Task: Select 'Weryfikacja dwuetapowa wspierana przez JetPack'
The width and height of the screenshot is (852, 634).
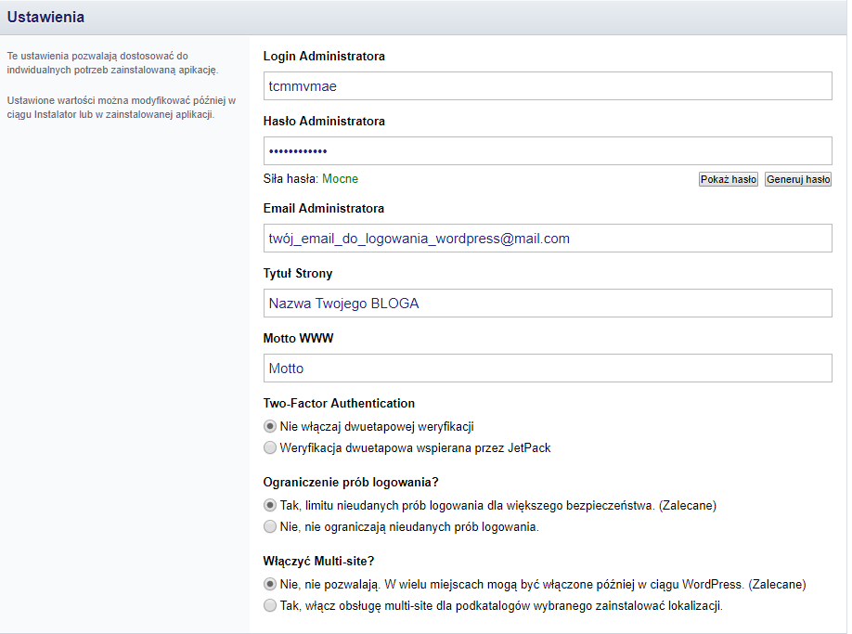Action: (270, 447)
